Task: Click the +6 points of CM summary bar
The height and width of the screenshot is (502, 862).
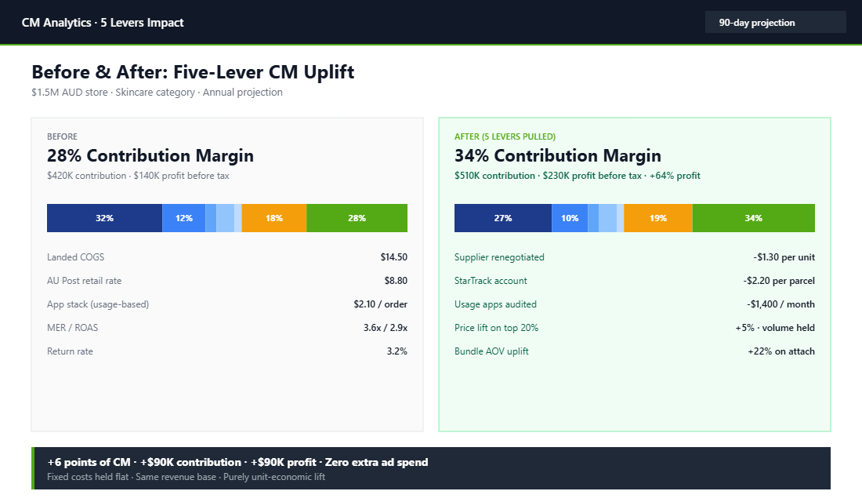Action: pyautogui.click(x=237, y=462)
